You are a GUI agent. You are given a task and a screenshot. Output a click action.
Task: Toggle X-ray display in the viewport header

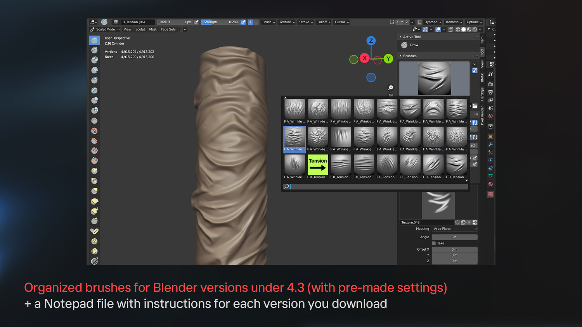(450, 29)
